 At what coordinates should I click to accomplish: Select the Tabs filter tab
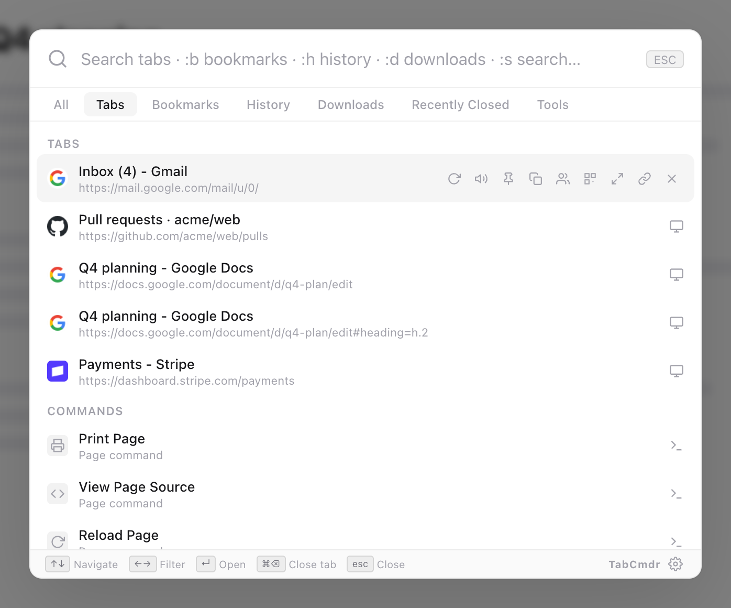click(x=110, y=105)
